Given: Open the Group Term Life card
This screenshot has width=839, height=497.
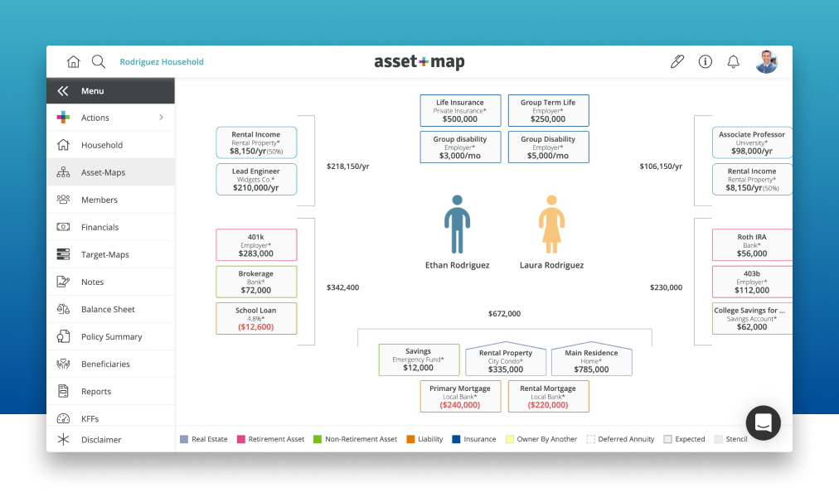Looking at the screenshot, I should (549, 111).
